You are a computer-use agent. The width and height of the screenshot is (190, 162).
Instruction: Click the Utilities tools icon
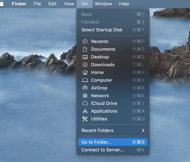[85, 119]
